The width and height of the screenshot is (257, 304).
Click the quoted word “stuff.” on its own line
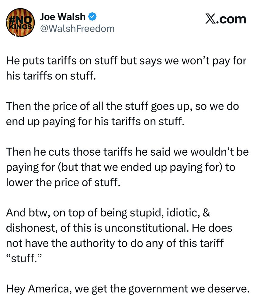click(24, 258)
